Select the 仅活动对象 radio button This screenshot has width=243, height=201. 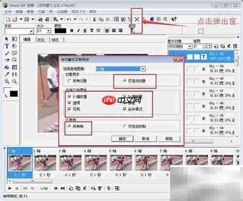[124, 81]
